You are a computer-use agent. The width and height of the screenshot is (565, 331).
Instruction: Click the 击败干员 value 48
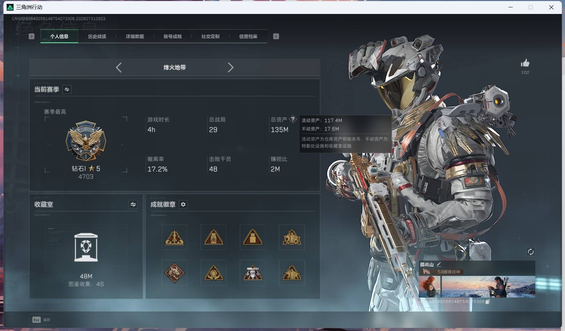(x=213, y=169)
